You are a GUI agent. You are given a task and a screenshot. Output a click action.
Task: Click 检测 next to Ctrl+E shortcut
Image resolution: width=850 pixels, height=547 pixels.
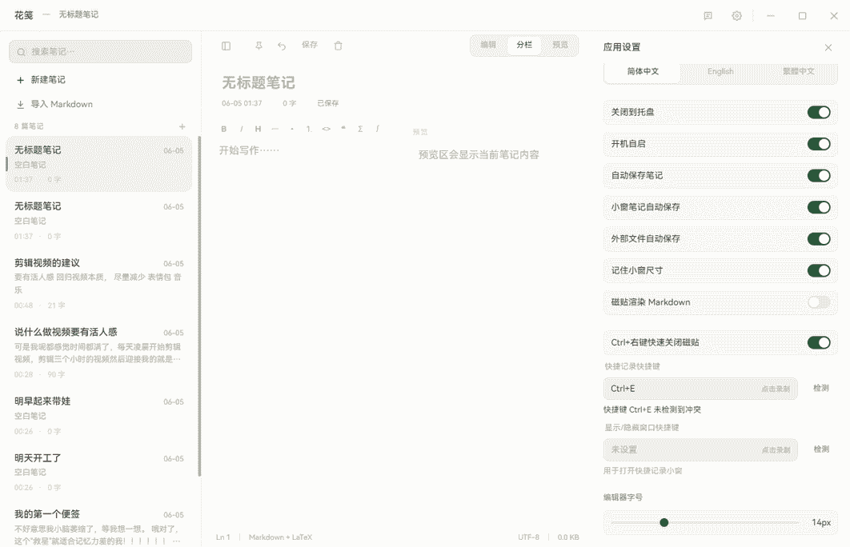click(x=820, y=389)
